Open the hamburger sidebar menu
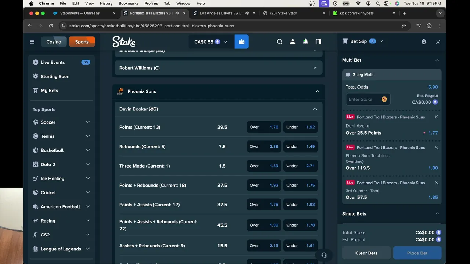 click(x=32, y=42)
